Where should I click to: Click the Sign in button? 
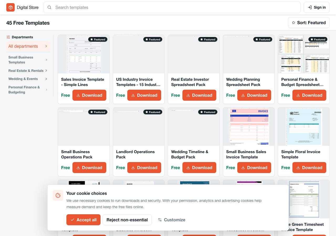(x=317, y=7)
